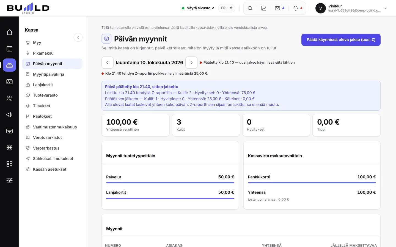Open Kassan asetukset in the Kassa menu

point(52,169)
